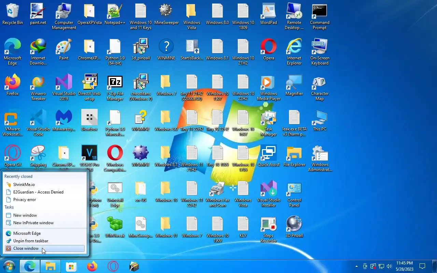Launch Microsoft Edge from jump list

coord(45,233)
